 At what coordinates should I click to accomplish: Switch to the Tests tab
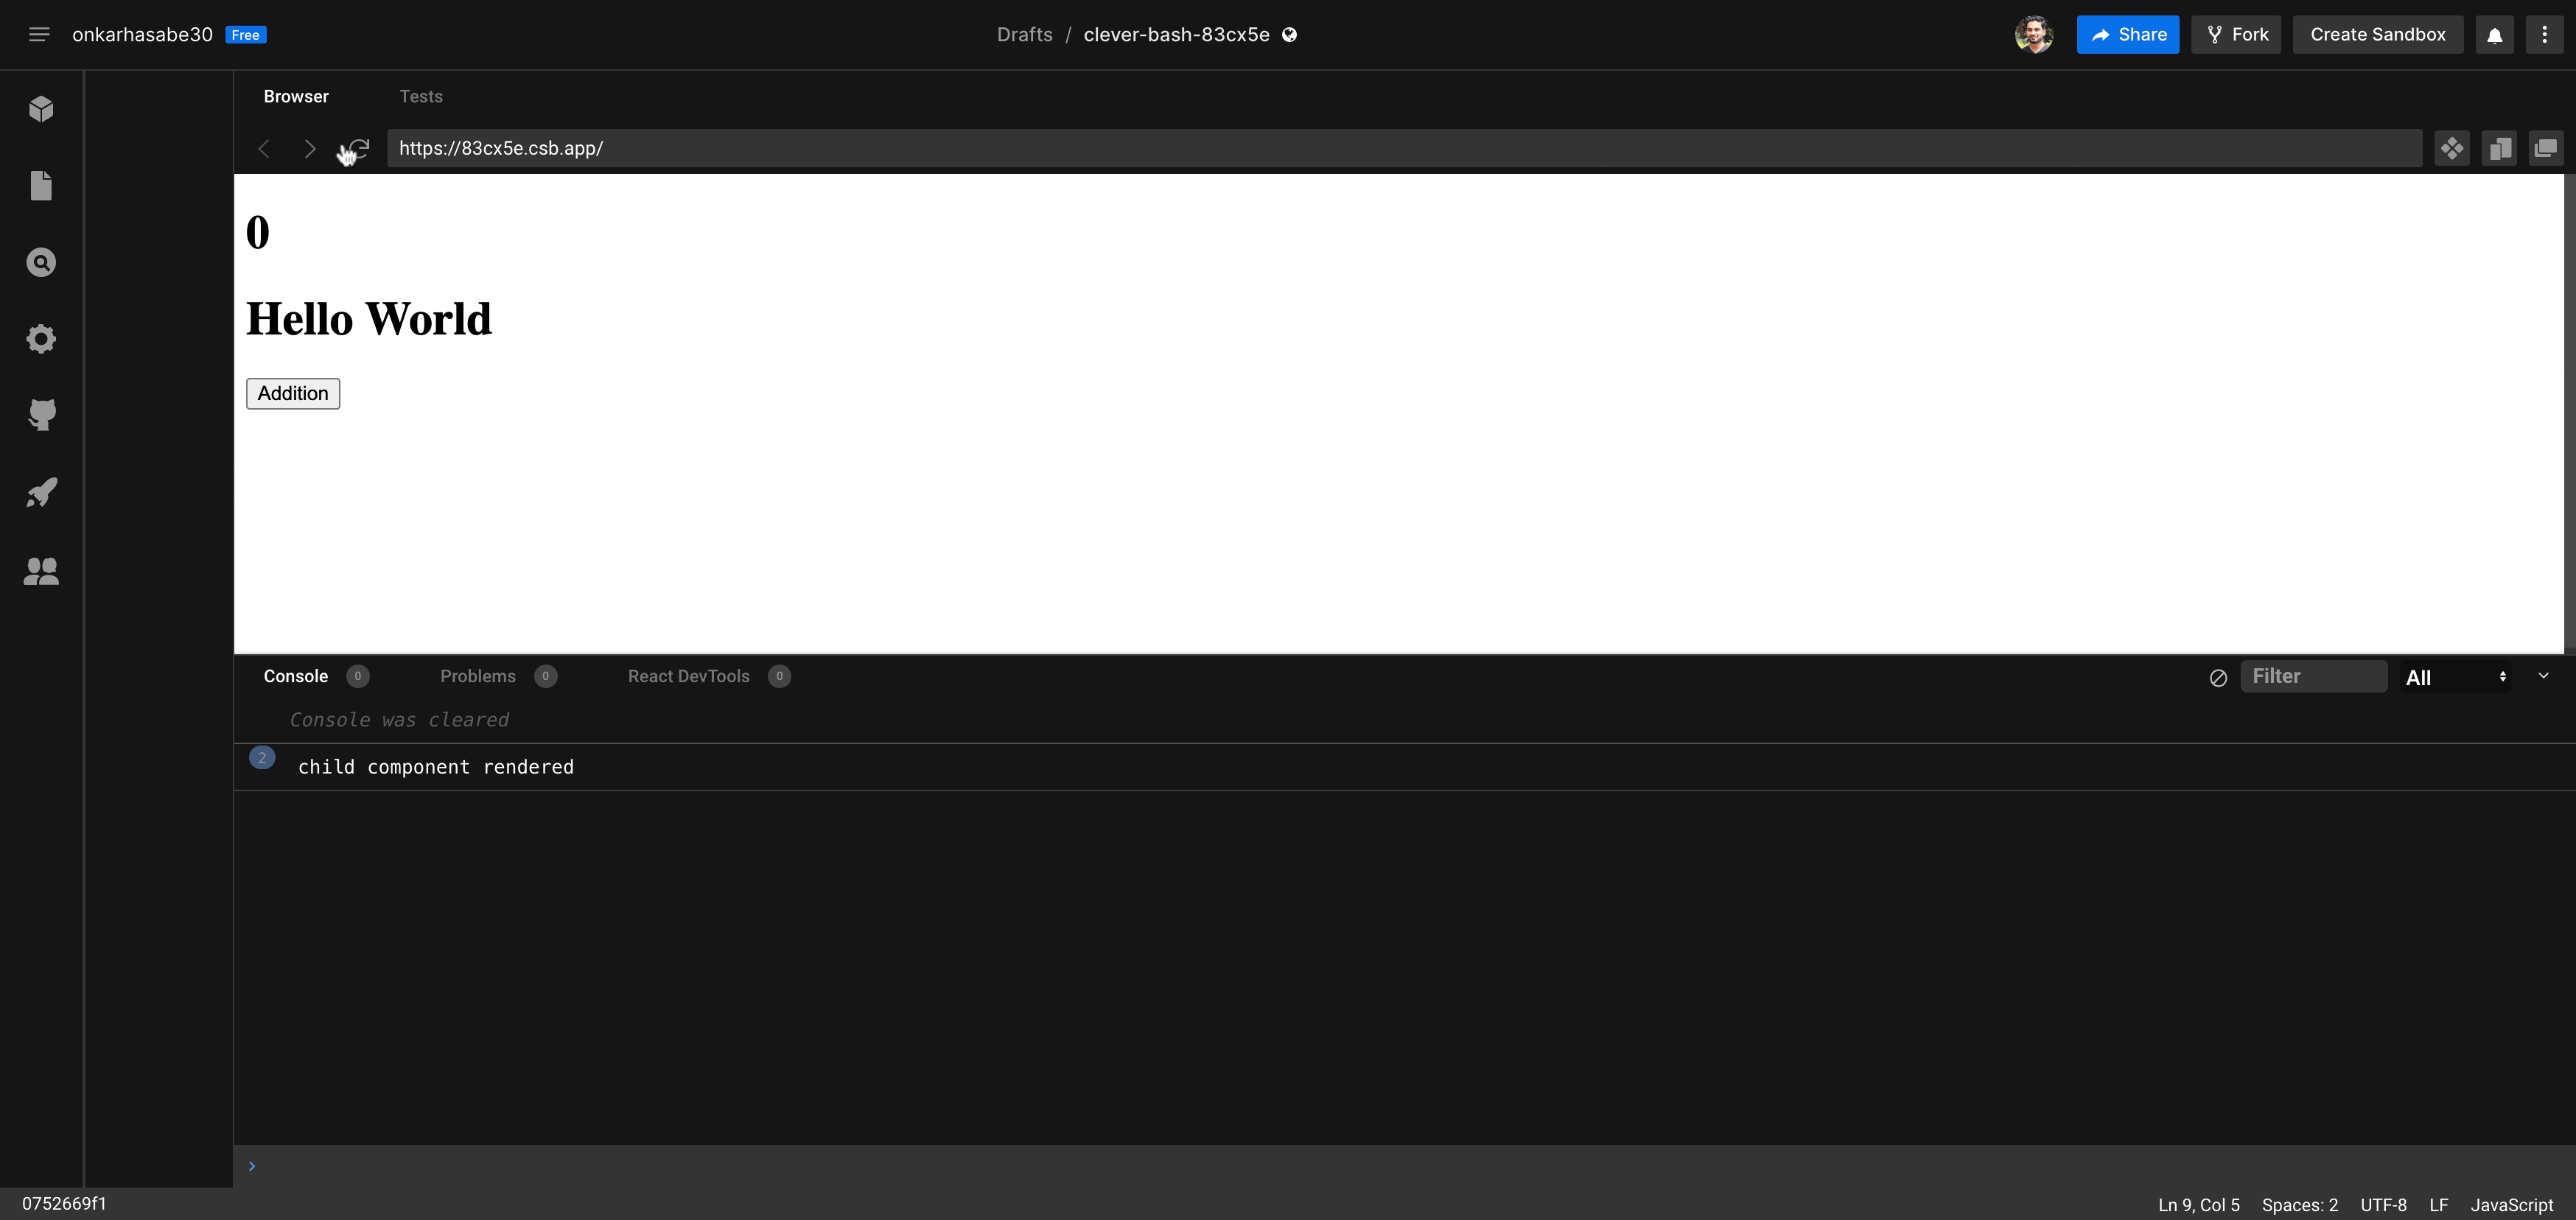[x=420, y=96]
